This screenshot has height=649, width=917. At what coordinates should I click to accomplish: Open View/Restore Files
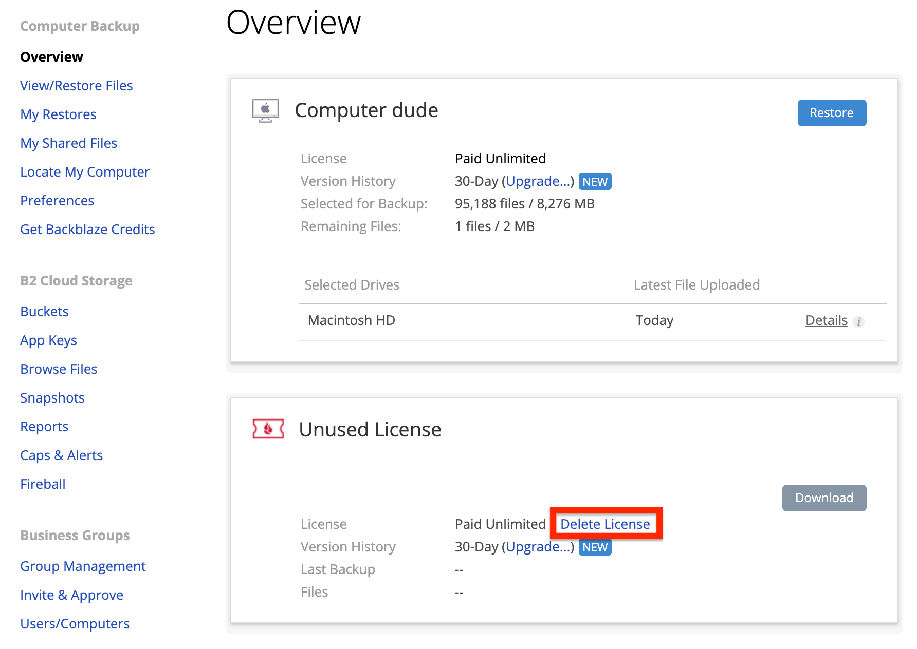point(77,86)
